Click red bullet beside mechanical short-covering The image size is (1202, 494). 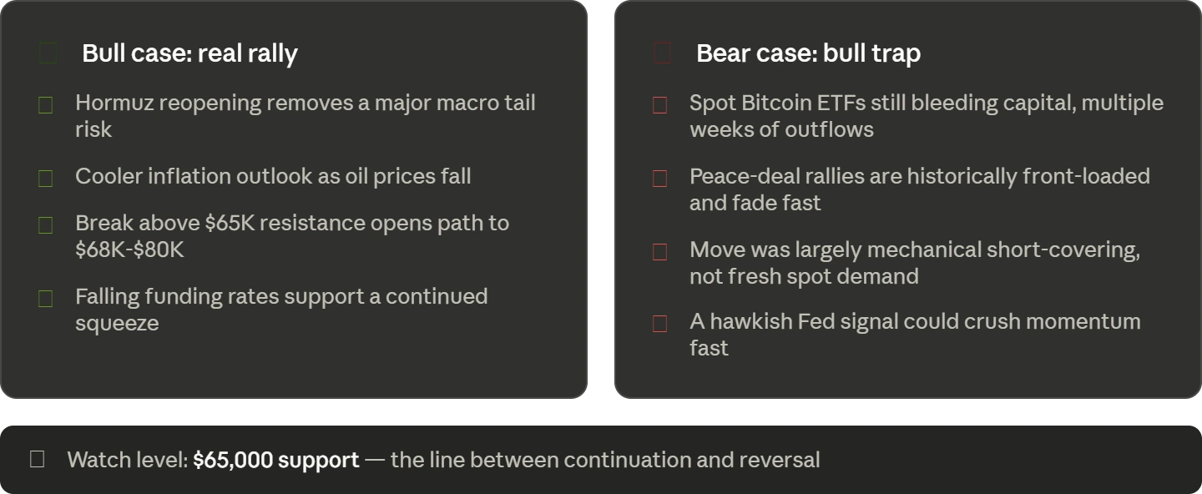(x=660, y=252)
